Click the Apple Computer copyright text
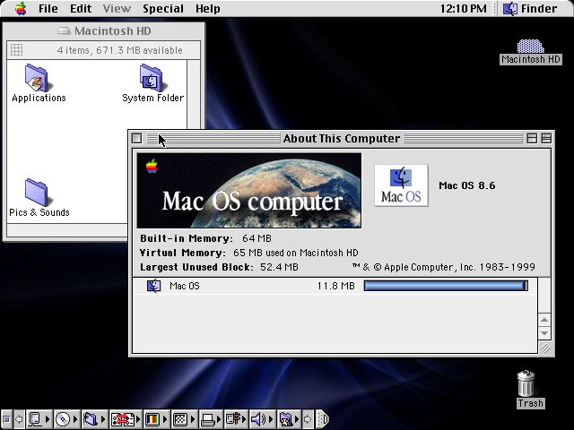The height and width of the screenshot is (430, 574). click(443, 267)
